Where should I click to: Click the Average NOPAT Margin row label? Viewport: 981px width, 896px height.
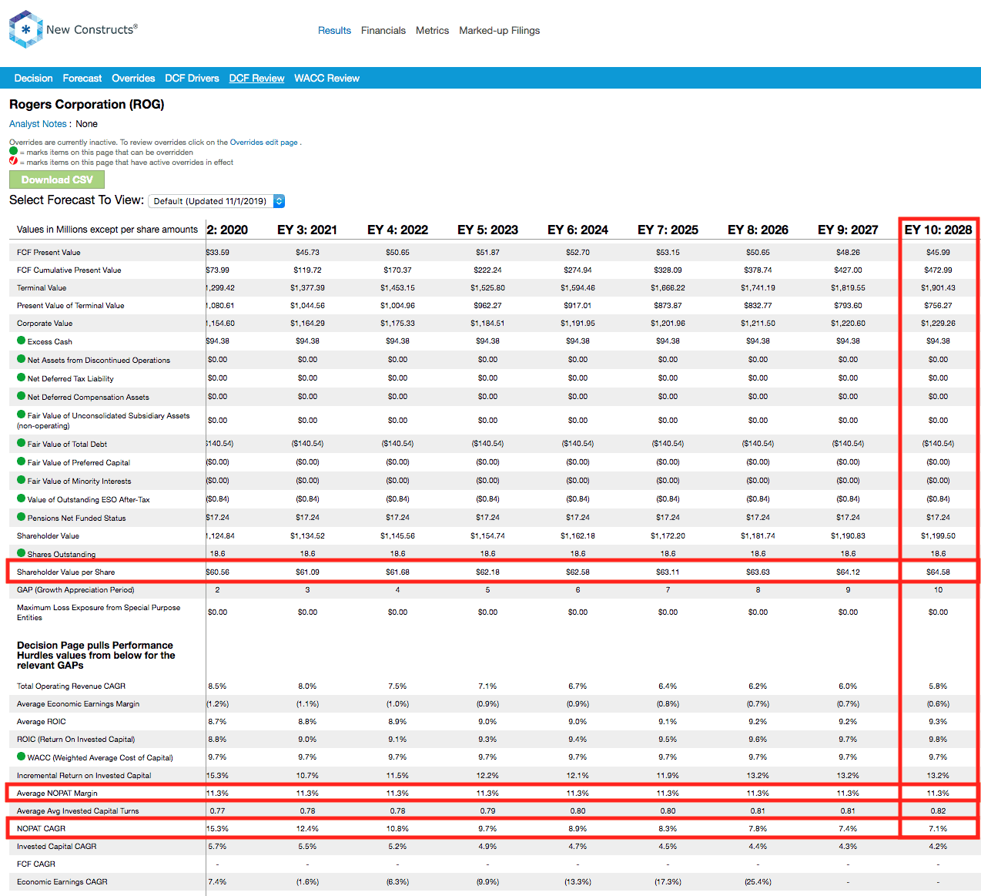click(x=57, y=794)
